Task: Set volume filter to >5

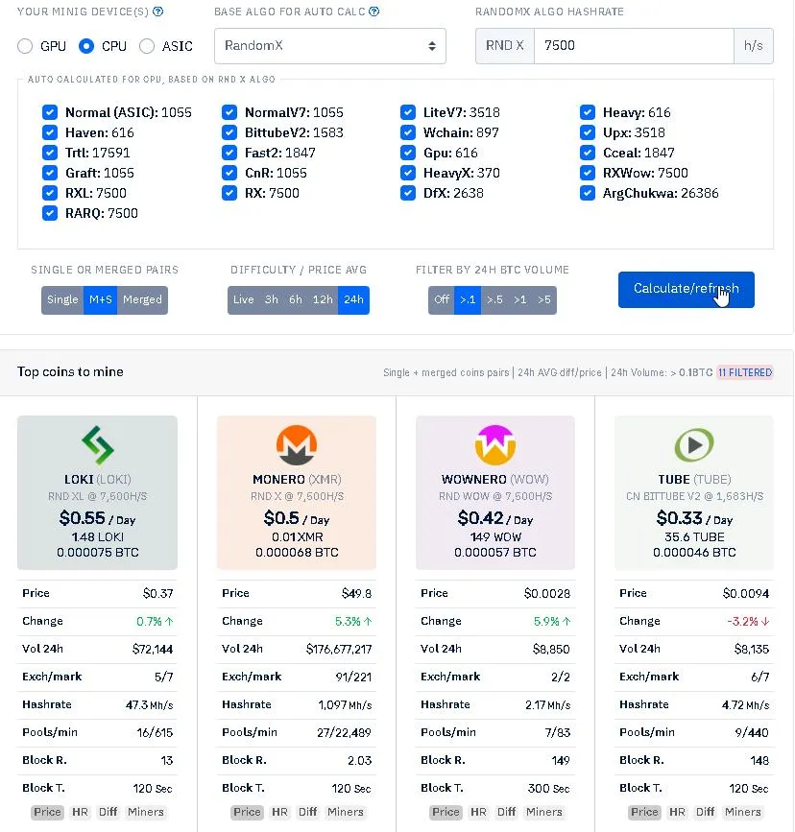Action: coord(544,299)
